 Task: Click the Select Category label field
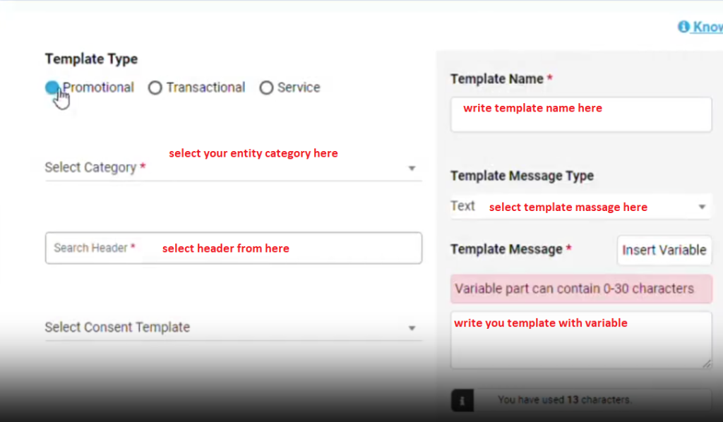click(233, 168)
